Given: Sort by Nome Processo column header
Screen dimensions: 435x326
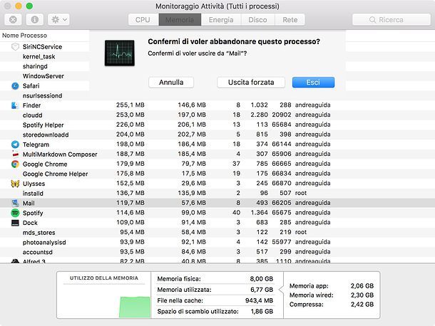Looking at the screenshot, I should tap(25, 36).
